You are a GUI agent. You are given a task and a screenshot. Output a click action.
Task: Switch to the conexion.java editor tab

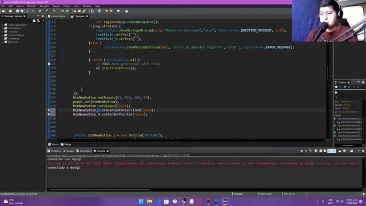57,16
